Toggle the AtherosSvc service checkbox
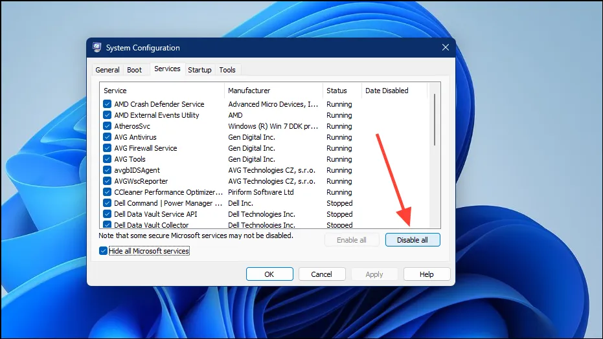 (x=108, y=126)
